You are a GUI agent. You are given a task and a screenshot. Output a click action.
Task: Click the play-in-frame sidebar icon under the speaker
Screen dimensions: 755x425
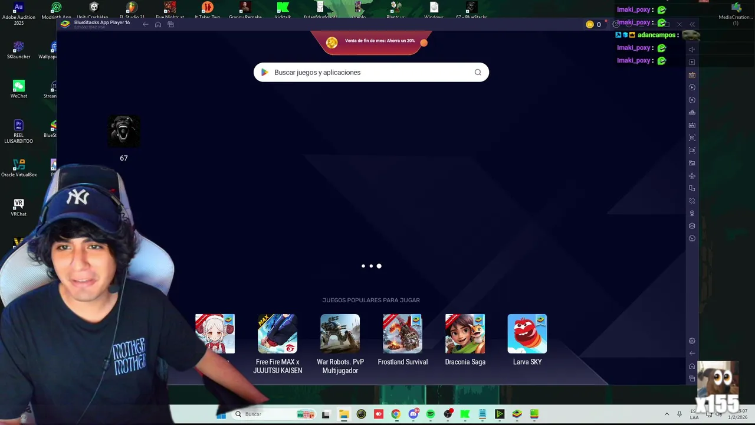click(692, 62)
